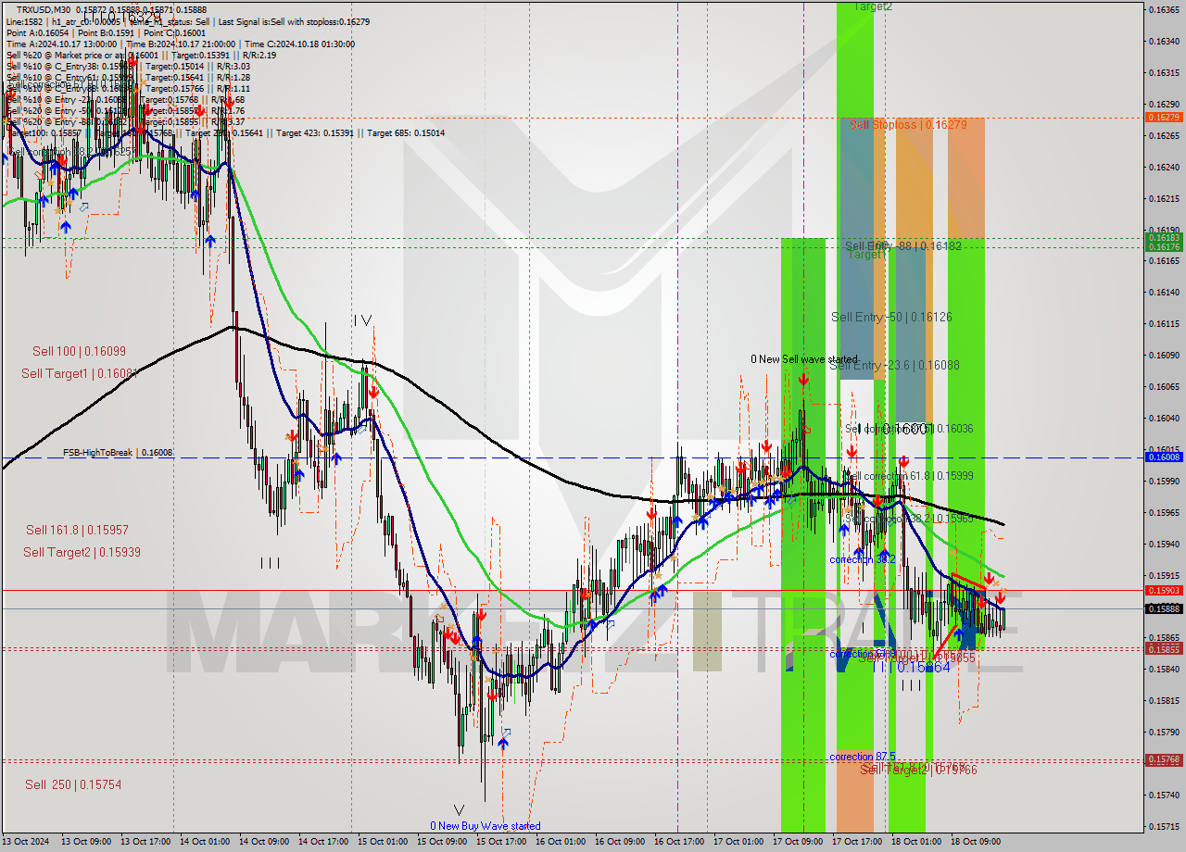Click the 0.16090 price axis value
Viewport: 1186px width, 852px height.
pos(1163,355)
